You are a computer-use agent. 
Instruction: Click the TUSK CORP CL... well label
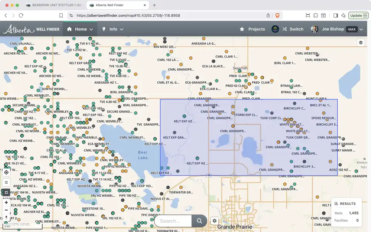tap(271, 118)
